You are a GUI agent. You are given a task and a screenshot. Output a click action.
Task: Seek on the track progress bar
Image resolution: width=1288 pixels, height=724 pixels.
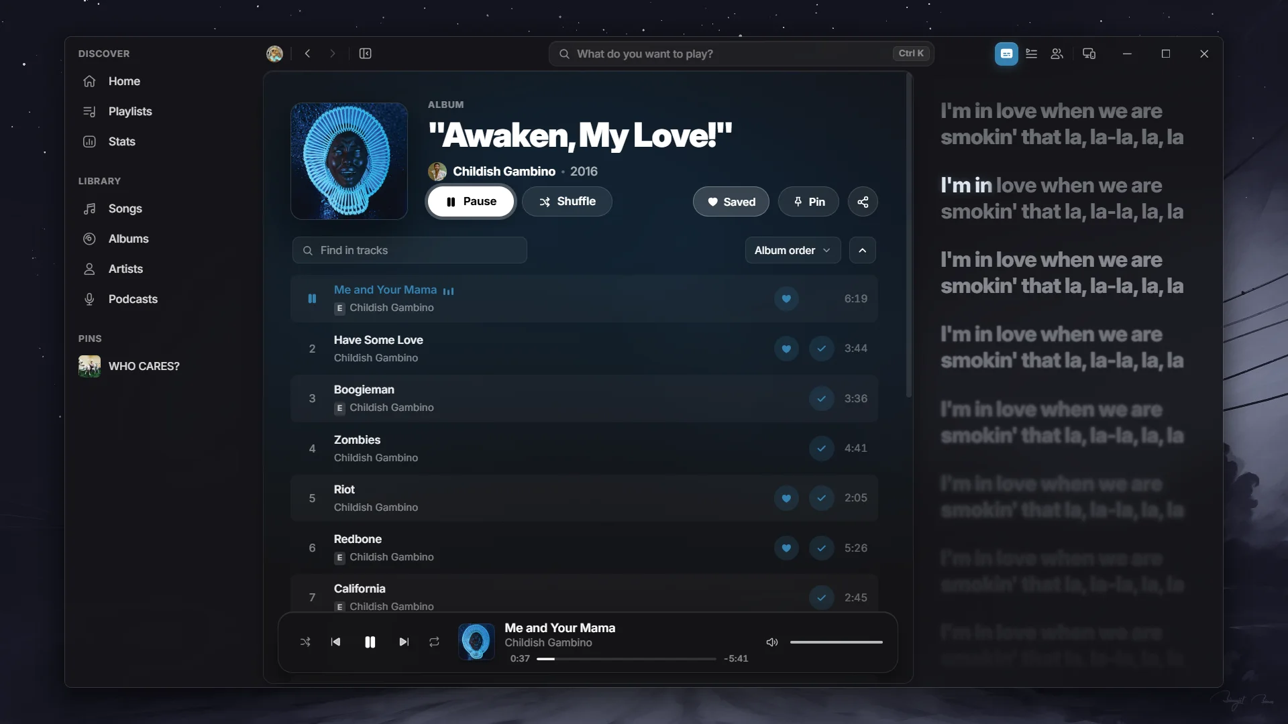coord(626,659)
